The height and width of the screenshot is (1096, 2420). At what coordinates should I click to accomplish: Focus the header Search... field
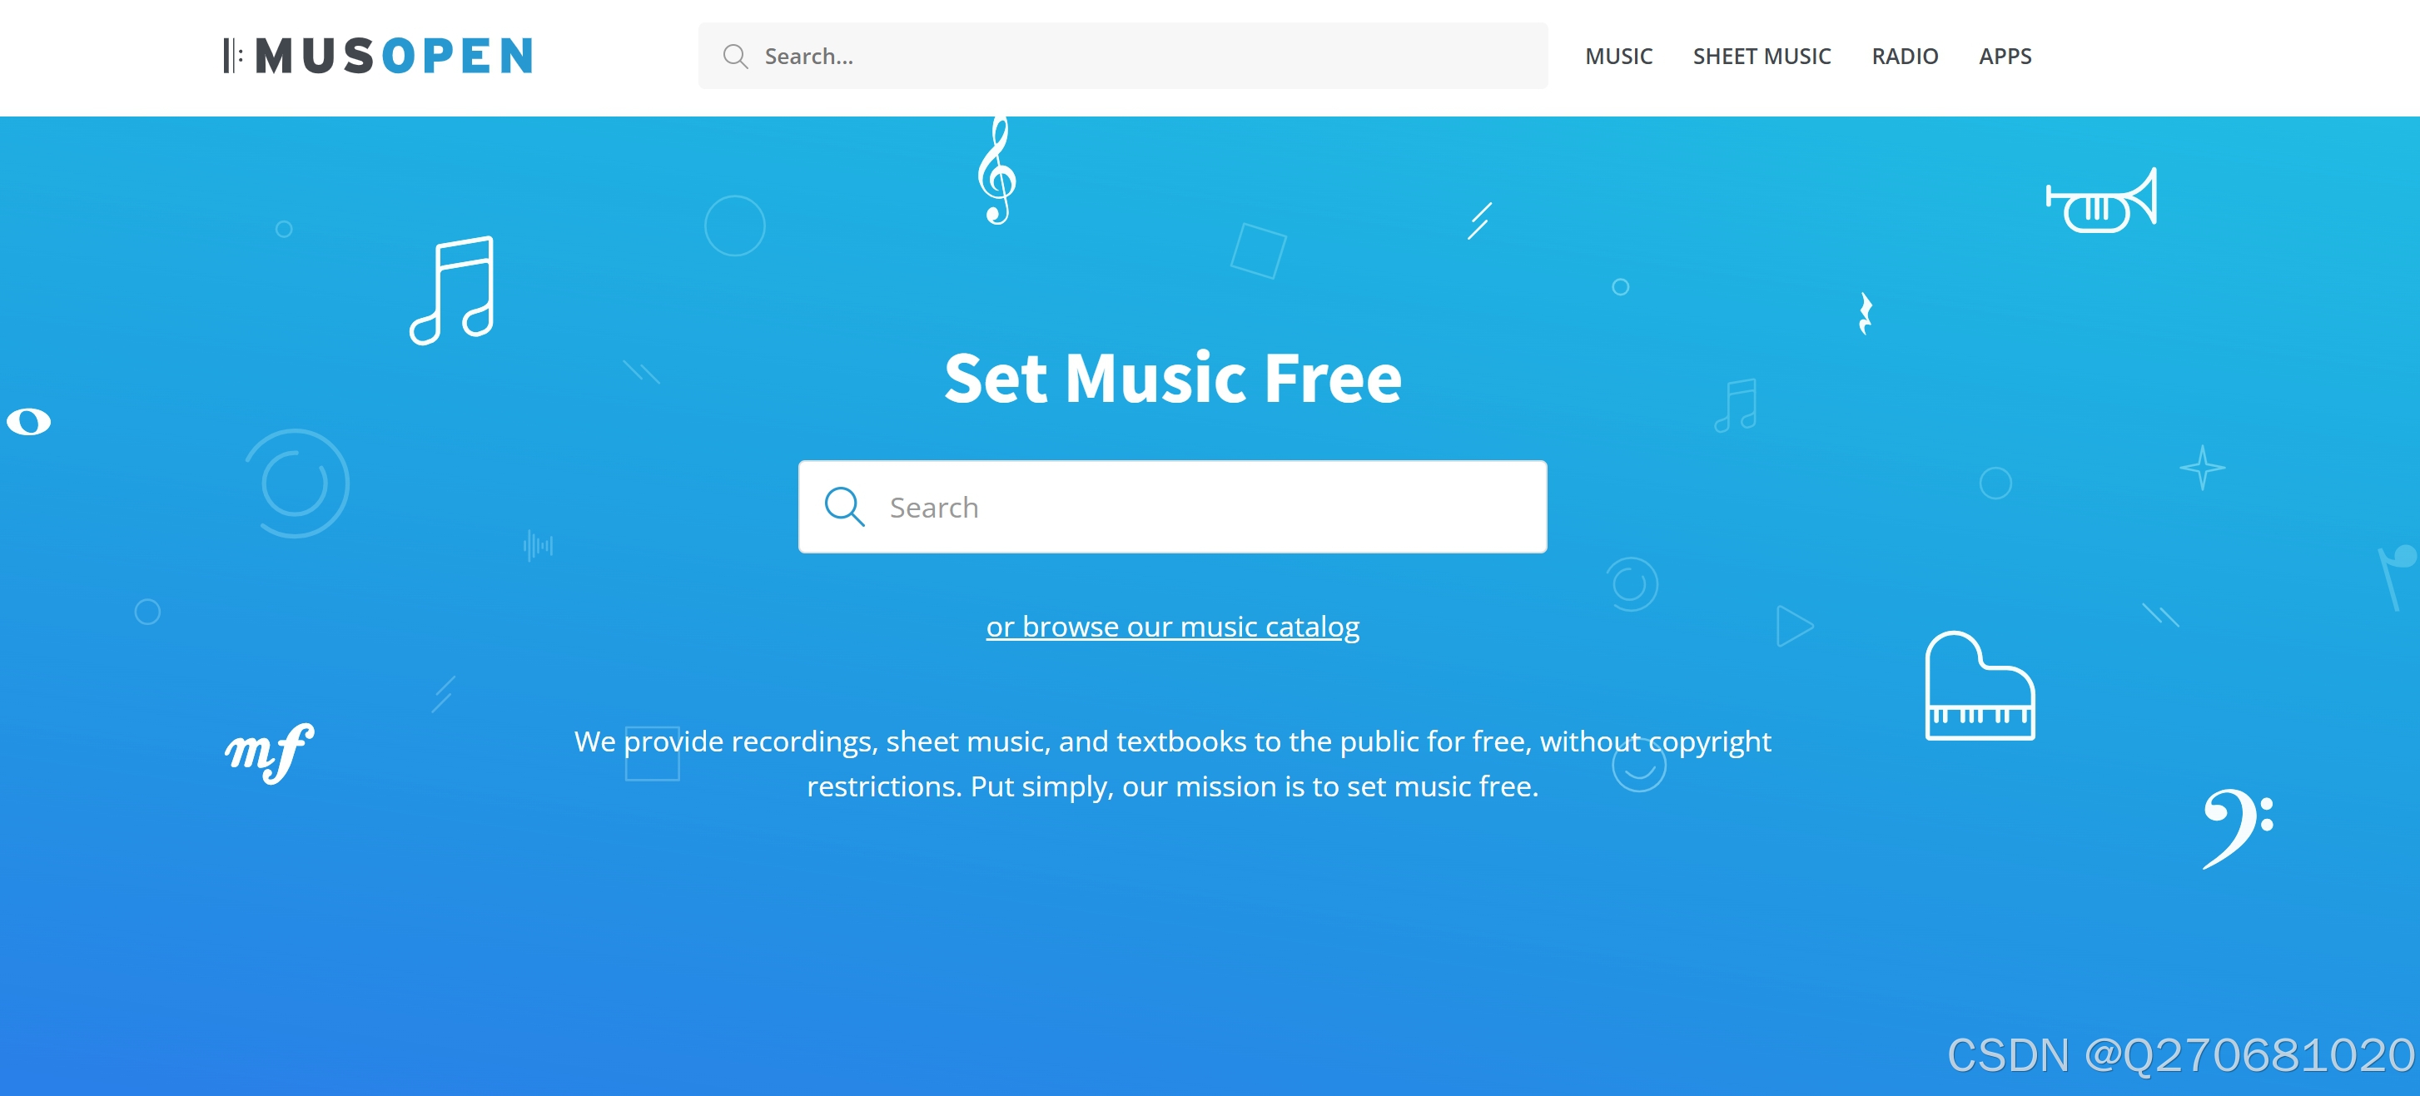(x=1123, y=57)
